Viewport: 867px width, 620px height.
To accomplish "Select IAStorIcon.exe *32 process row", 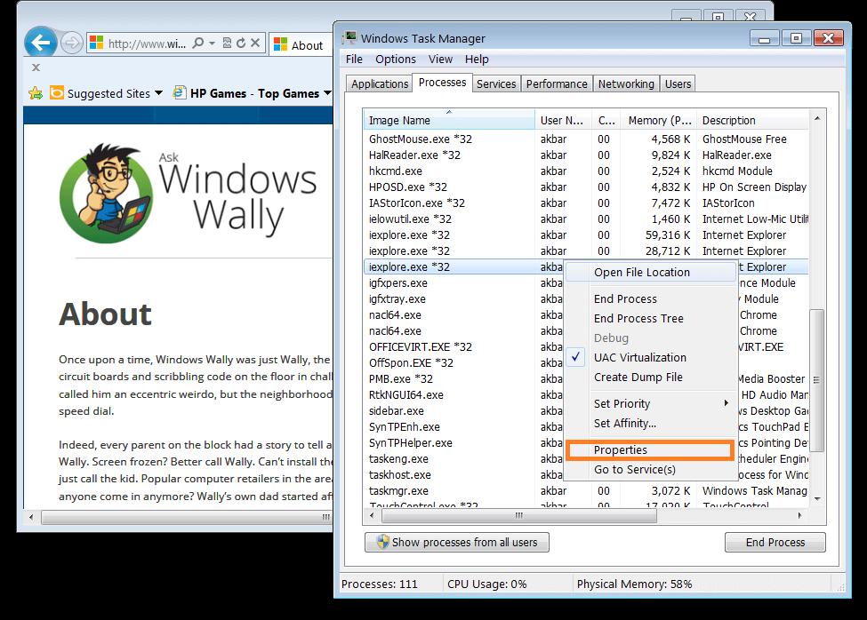I will 586,203.
